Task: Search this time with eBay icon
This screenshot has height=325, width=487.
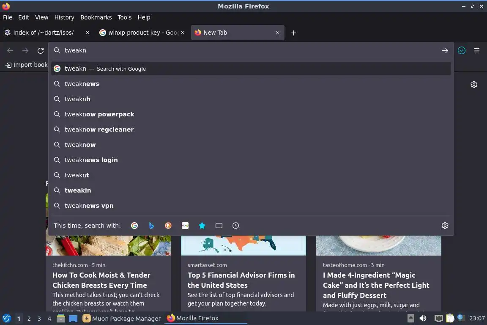Action: click(x=185, y=226)
